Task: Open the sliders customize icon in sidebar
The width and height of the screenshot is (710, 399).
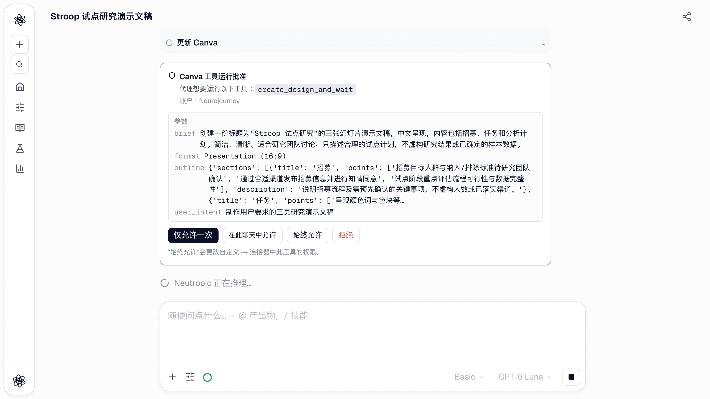Action: pyautogui.click(x=20, y=107)
